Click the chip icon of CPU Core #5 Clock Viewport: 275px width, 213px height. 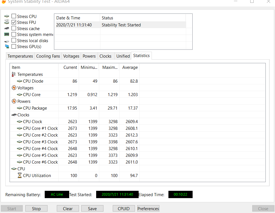pos(19,155)
